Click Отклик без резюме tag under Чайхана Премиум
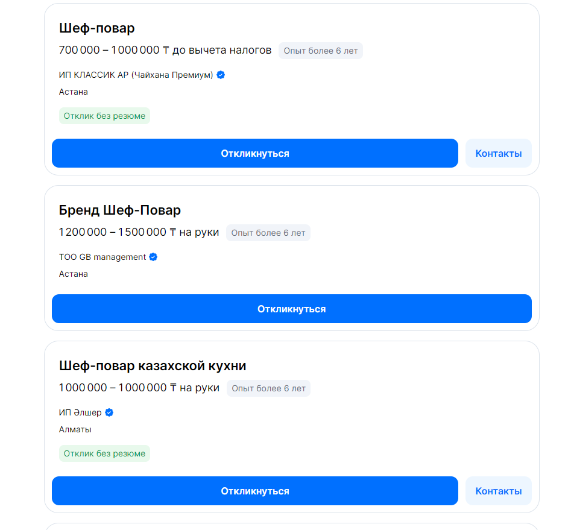568x530 pixels. point(104,116)
